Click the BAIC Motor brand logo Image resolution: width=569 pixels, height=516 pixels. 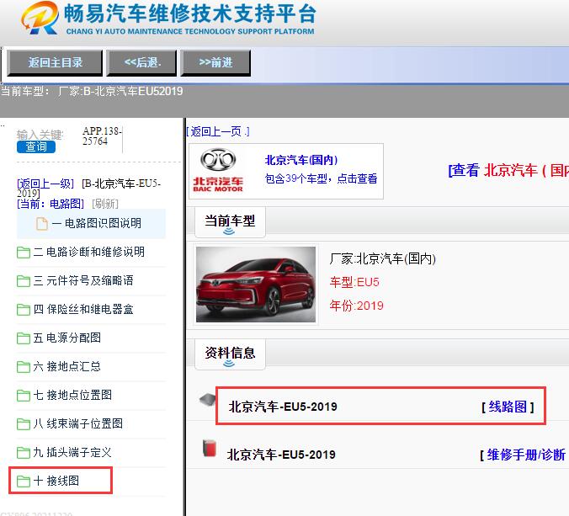click(218, 170)
